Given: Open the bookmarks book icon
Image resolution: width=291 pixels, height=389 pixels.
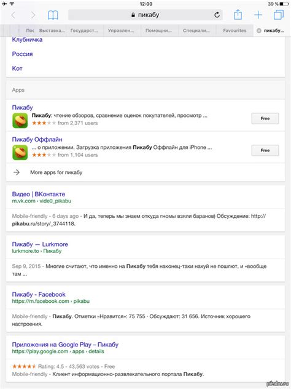Looking at the screenshot, I should pos(53,15).
